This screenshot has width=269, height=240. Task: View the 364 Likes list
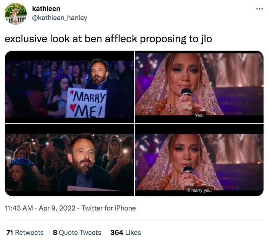126,233
